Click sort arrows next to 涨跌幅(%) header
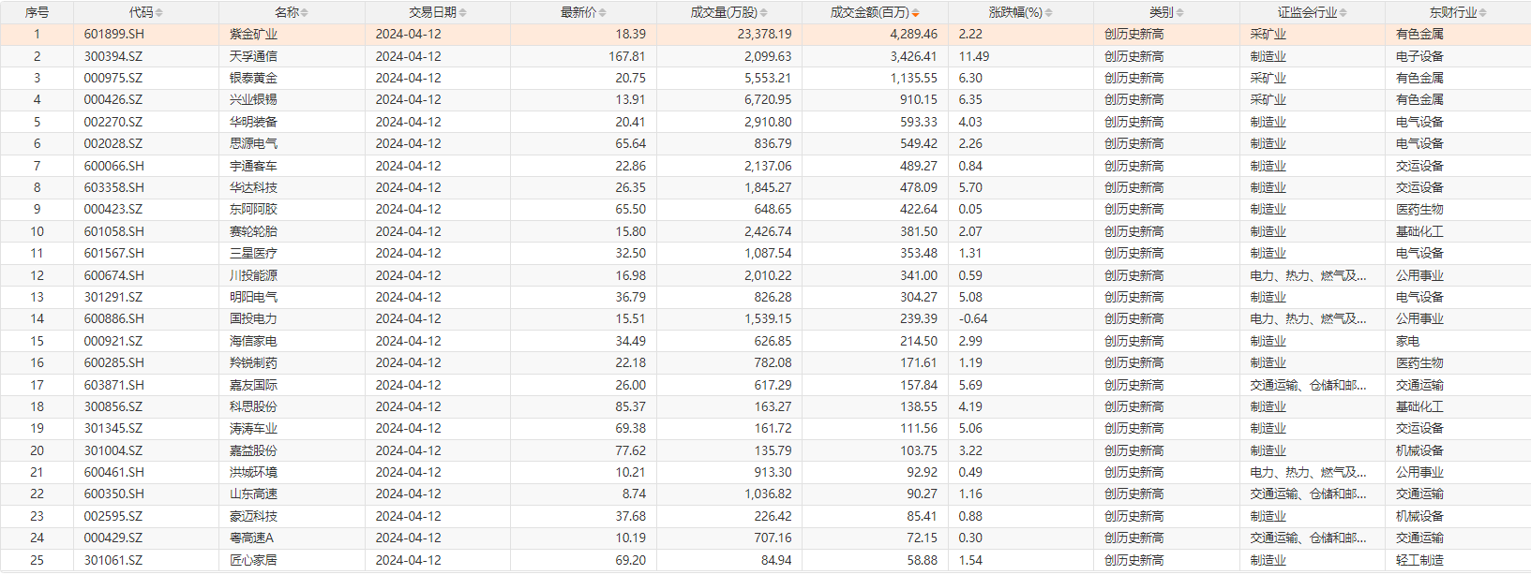Image resolution: width=1531 pixels, height=575 pixels. (x=1049, y=13)
